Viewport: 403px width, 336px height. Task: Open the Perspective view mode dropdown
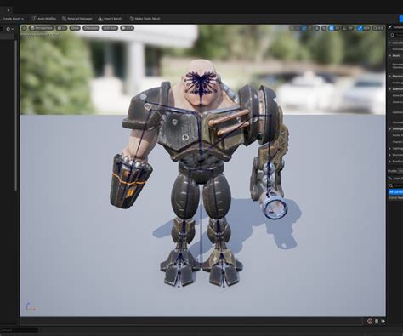[x=41, y=28]
